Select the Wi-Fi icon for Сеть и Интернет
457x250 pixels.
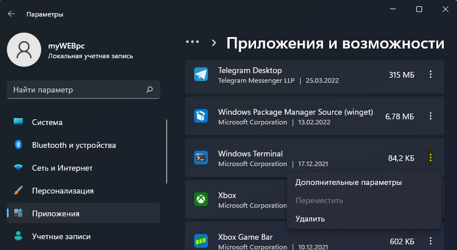[x=18, y=168]
